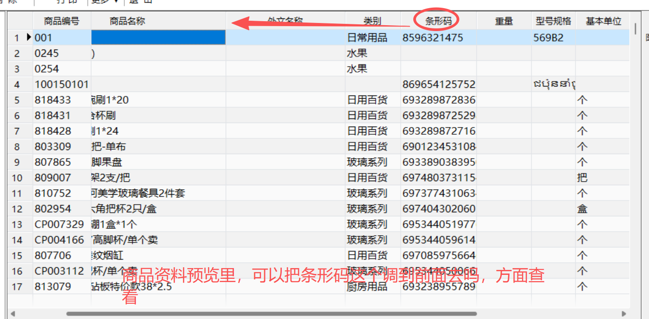Select product number 0254 cell
The width and height of the screenshot is (649, 319).
[x=62, y=68]
